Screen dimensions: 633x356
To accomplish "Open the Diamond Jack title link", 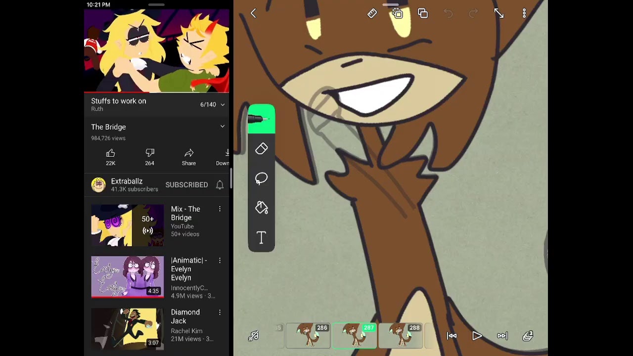I will (x=185, y=316).
